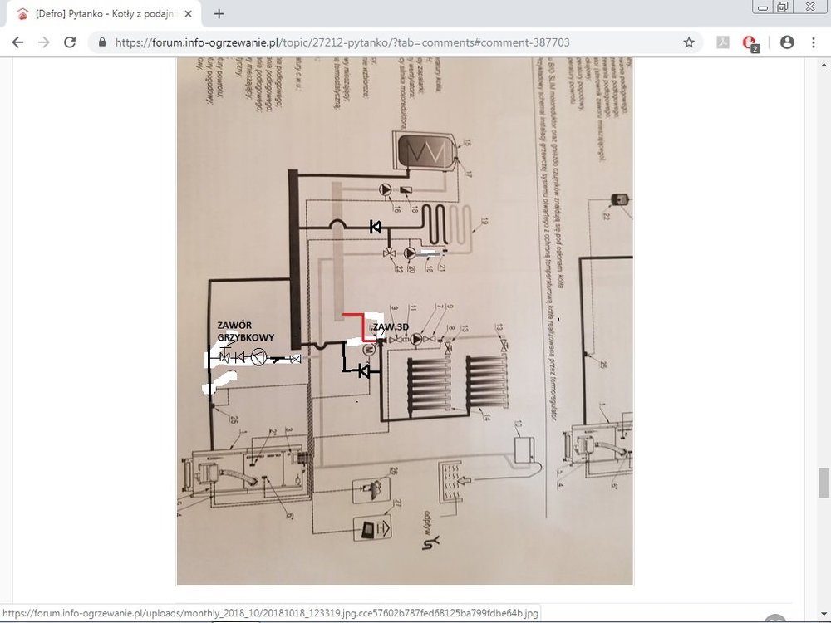
Task: Click the "ZAWÓR GRZYBKOWY" label in diagram
Action: [246, 331]
